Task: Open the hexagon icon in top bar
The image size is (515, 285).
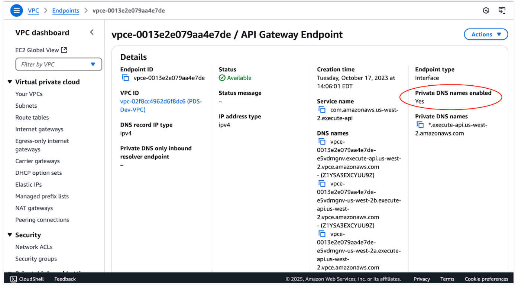Action: coord(486,11)
